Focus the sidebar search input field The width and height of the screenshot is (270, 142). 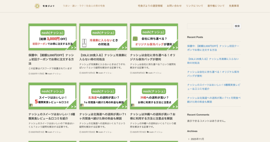(x=209, y=26)
